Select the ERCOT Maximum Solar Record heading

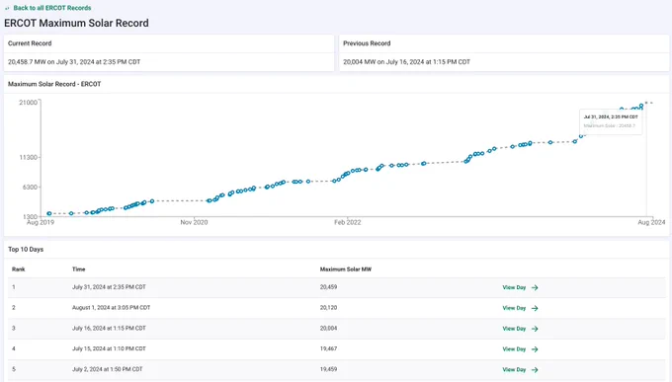coord(76,23)
